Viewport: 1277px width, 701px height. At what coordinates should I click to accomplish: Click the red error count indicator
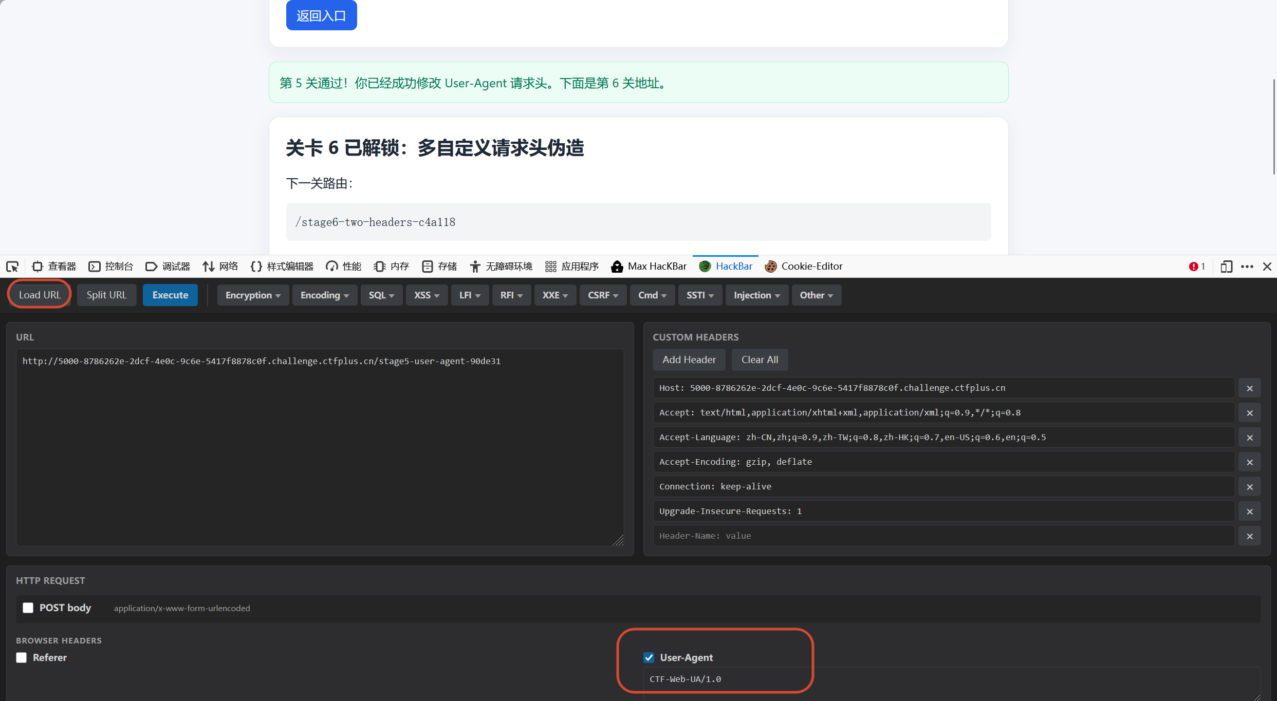(1197, 267)
